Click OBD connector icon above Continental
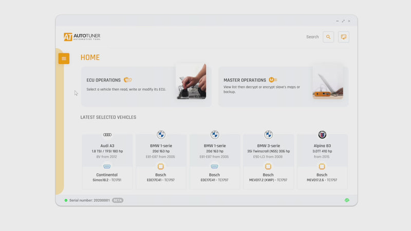Viewport: 411px width, 231px height. [x=107, y=167]
